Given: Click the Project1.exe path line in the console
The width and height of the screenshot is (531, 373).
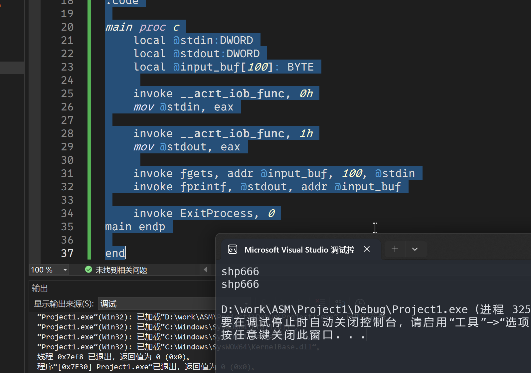Looking at the screenshot, I should coord(343,309).
